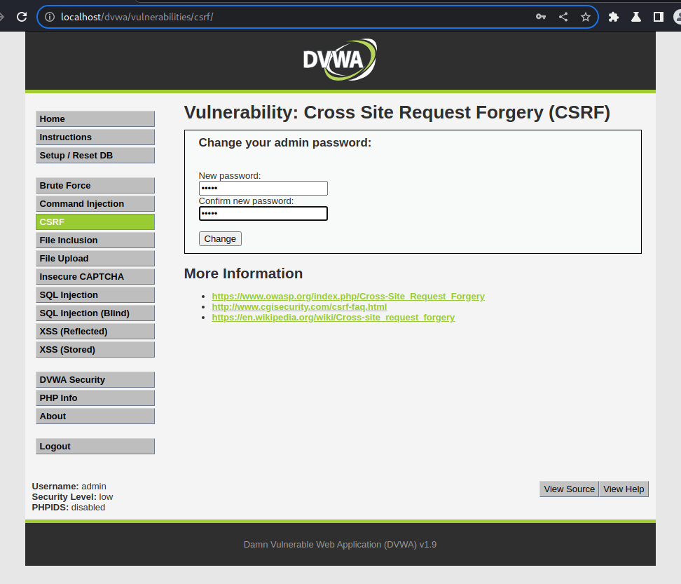Focus the New password field
681x584 pixels.
tap(263, 188)
